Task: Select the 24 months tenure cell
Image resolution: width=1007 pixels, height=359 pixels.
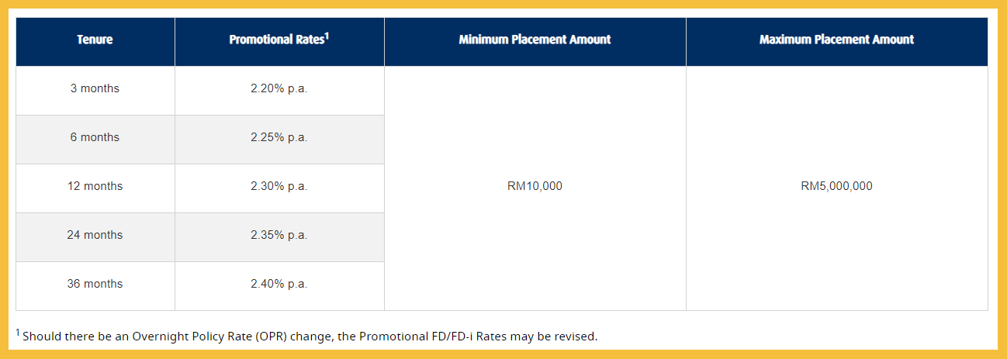Action: [x=95, y=236]
